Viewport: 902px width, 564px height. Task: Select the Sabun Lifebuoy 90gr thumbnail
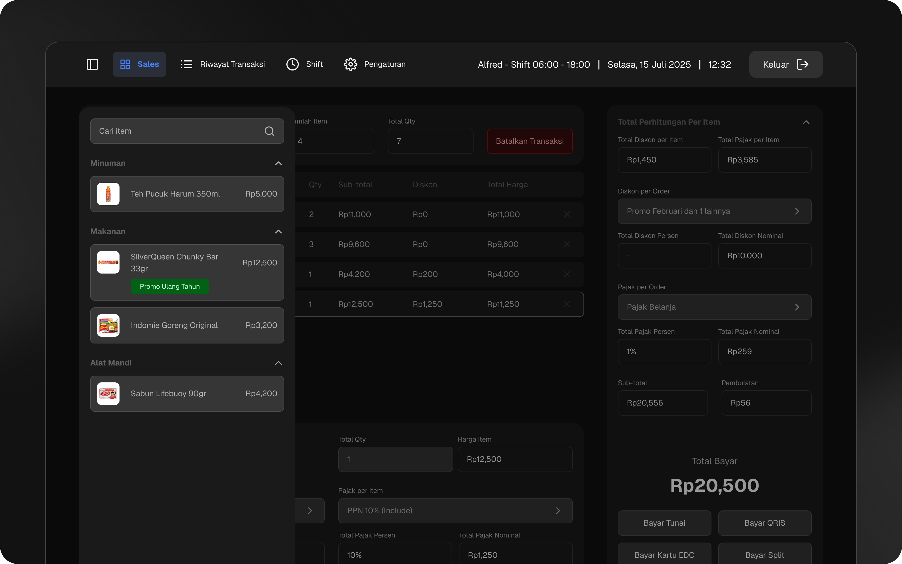click(108, 394)
